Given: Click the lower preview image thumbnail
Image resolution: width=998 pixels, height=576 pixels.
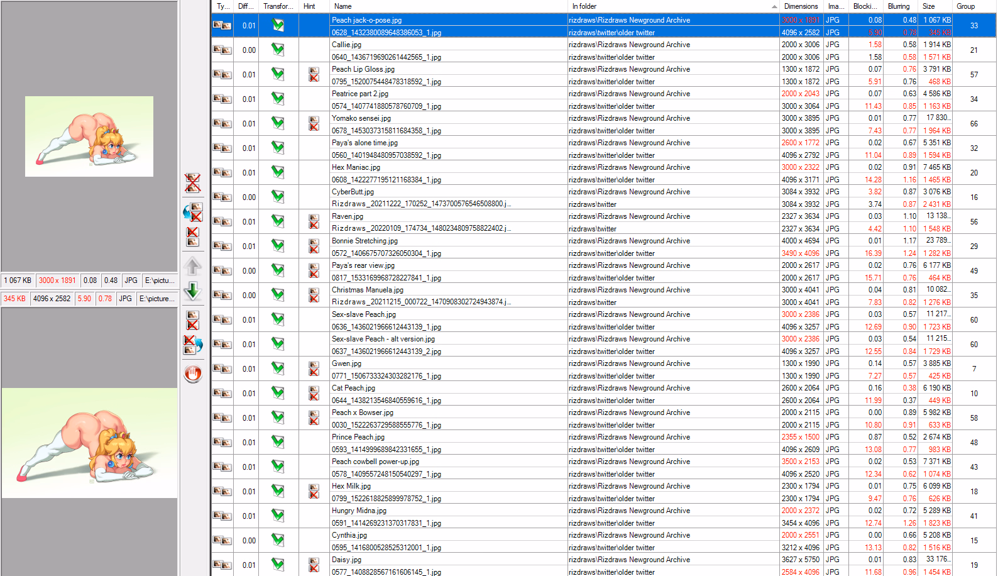Looking at the screenshot, I should (x=89, y=443).
